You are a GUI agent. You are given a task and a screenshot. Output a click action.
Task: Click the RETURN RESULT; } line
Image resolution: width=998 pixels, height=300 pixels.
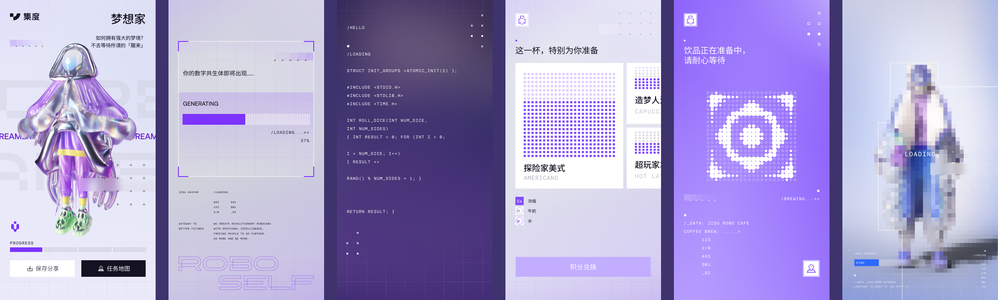pyautogui.click(x=371, y=212)
